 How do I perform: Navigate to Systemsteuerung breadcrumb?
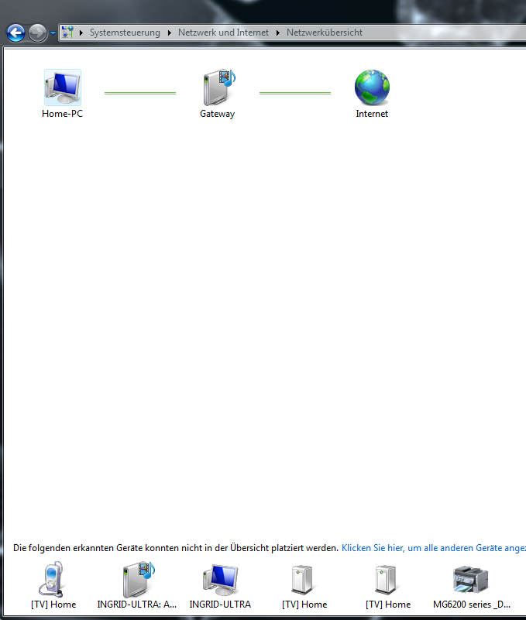tap(125, 33)
